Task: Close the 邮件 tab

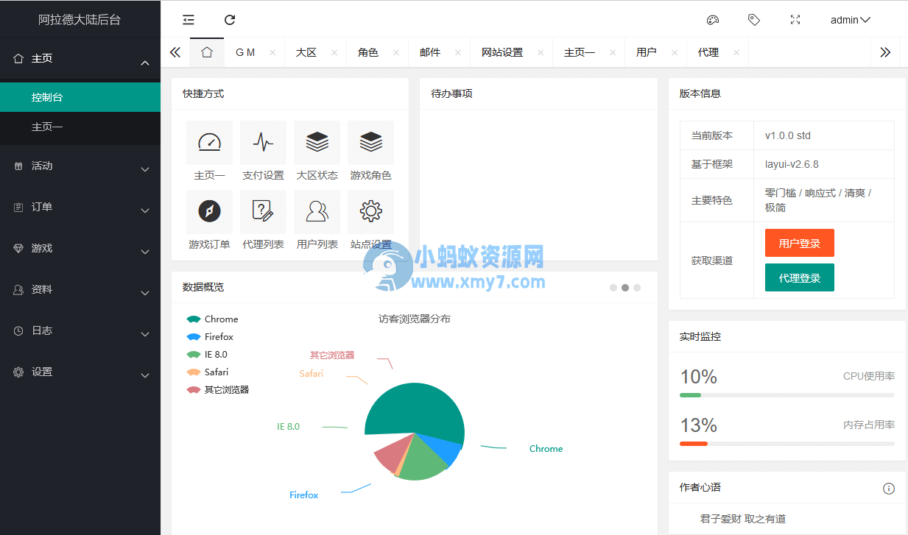Action: pos(458,52)
